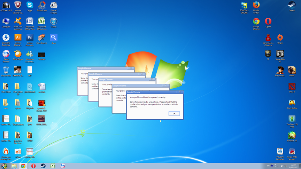Open PhotoScape desktop shortcut
Image resolution: width=301 pixels, height=169 pixels.
42,6
